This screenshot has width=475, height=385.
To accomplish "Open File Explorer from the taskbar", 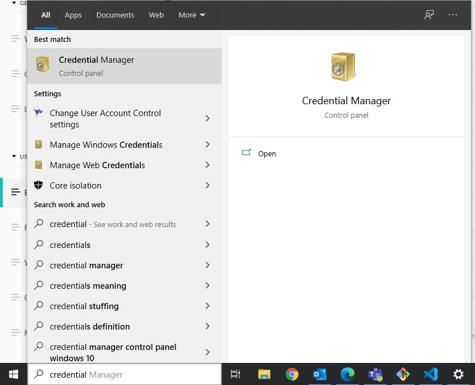I will (264, 374).
